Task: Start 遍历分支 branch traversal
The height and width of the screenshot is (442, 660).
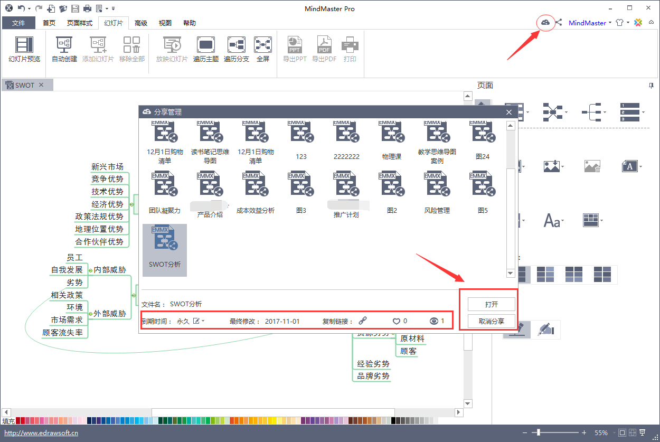Action: point(237,49)
